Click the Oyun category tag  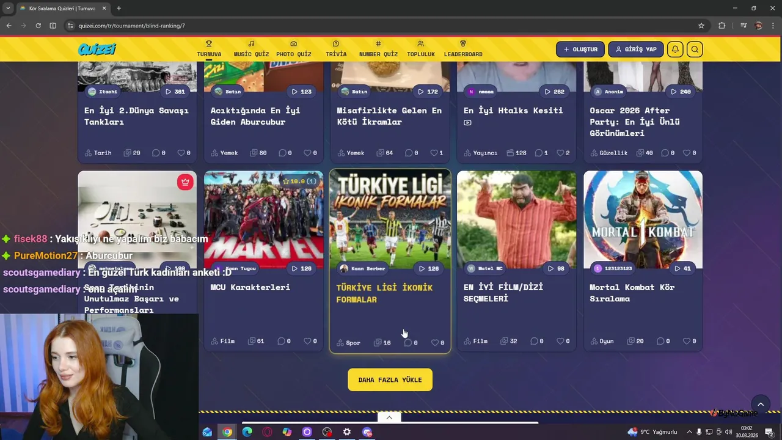pyautogui.click(x=602, y=341)
